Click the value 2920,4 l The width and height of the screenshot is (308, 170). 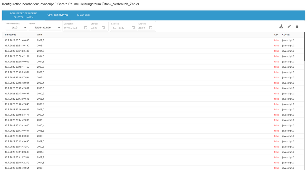(x=41, y=83)
